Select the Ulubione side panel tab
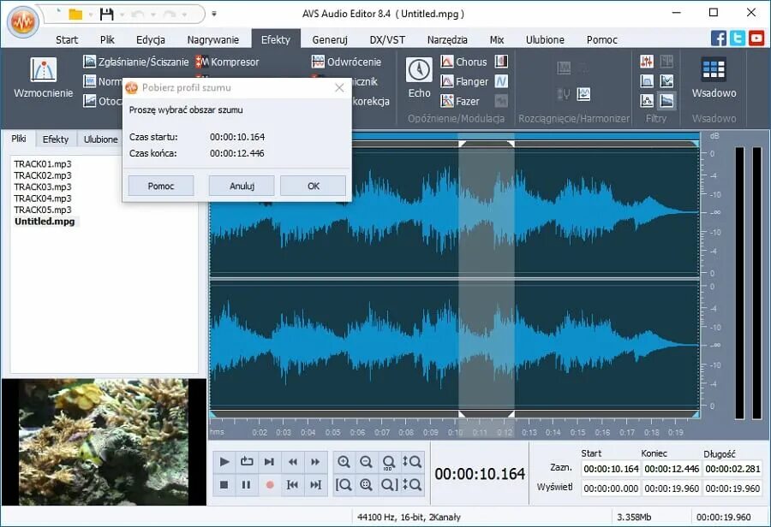This screenshot has width=771, height=527. pos(100,139)
